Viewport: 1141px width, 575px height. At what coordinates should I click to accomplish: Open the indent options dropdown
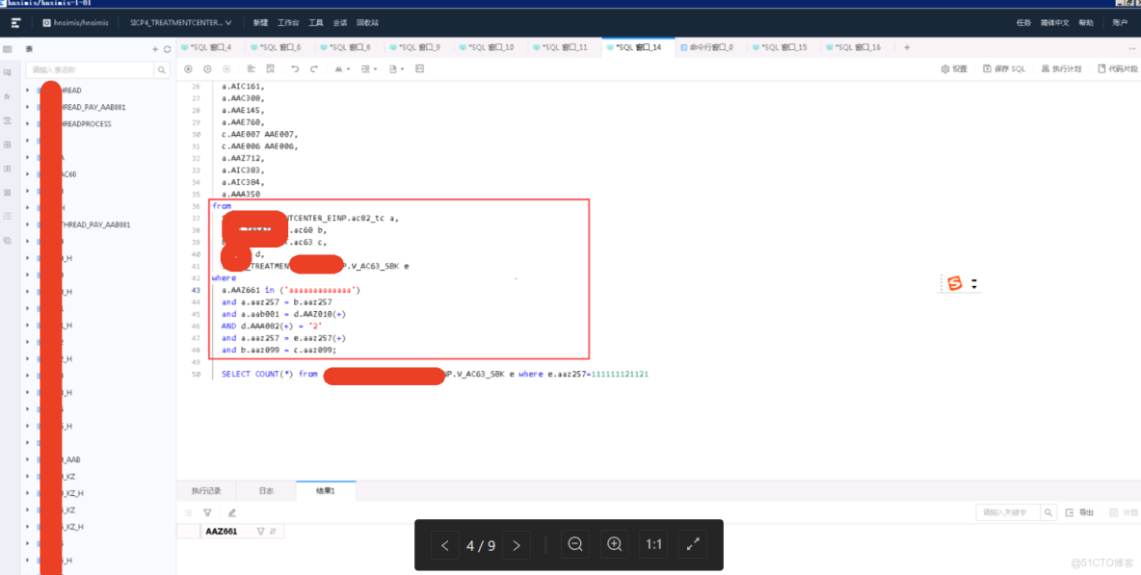(x=369, y=69)
